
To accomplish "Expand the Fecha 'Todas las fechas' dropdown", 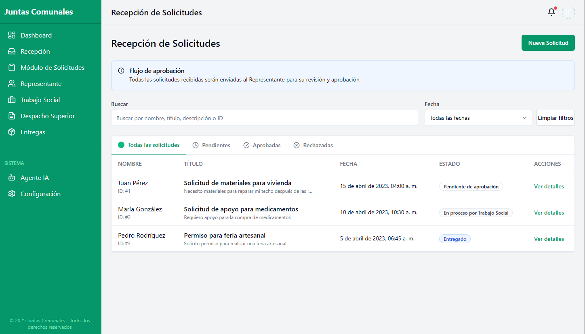I will tap(478, 118).
